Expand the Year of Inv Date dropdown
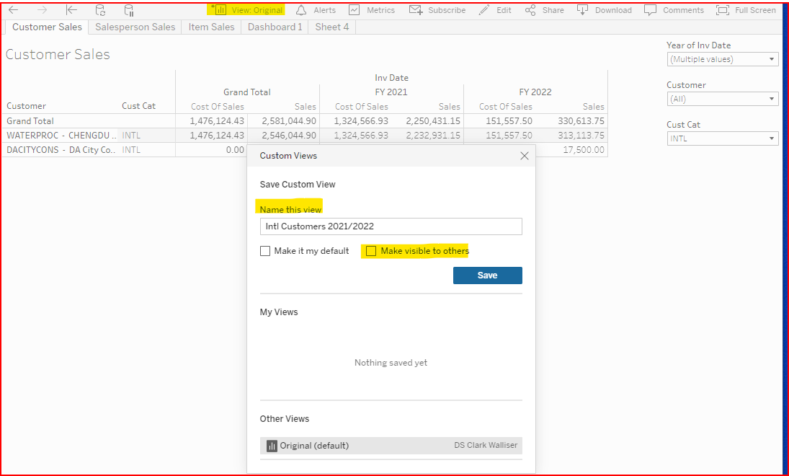The image size is (789, 476). click(x=722, y=59)
